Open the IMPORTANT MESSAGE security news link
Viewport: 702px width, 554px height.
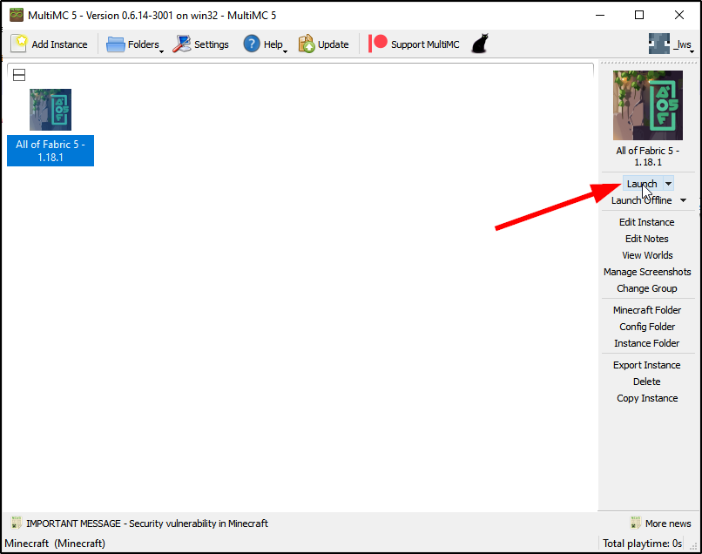coord(147,524)
